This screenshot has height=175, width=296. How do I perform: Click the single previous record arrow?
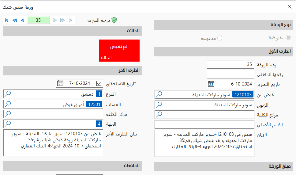[22, 20]
